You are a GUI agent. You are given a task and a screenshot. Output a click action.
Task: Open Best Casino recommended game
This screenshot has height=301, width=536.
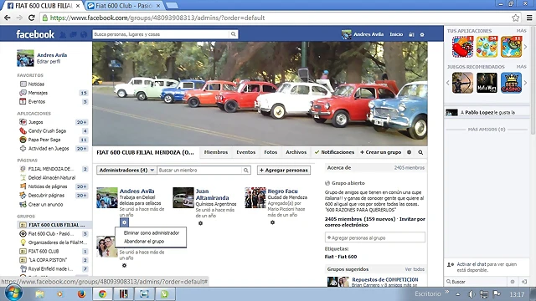coord(512,83)
